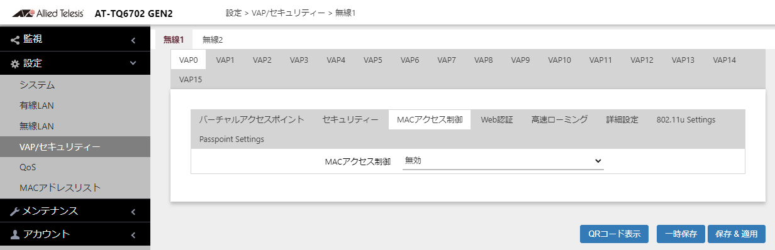Open the MACアクセス制御 dropdown
The height and width of the screenshot is (250, 775).
click(503, 161)
